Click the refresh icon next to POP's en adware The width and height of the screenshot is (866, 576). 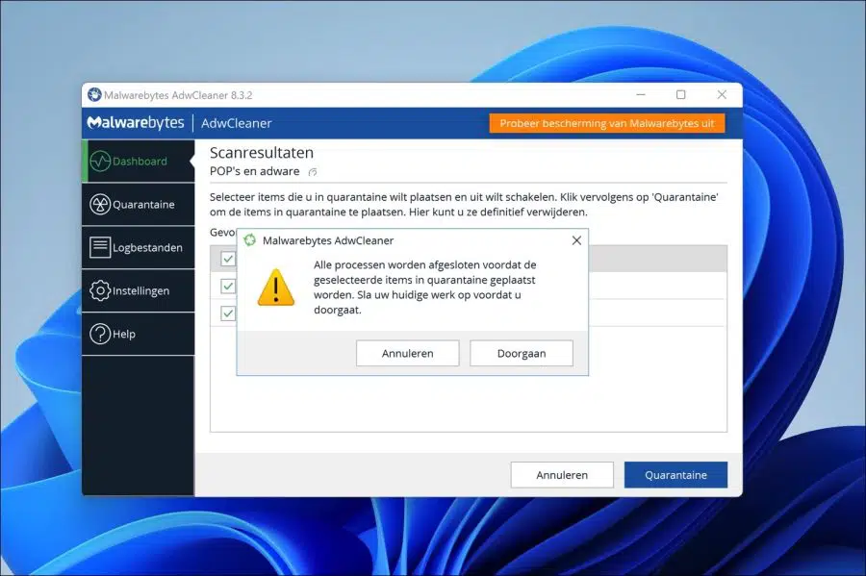pyautogui.click(x=313, y=172)
